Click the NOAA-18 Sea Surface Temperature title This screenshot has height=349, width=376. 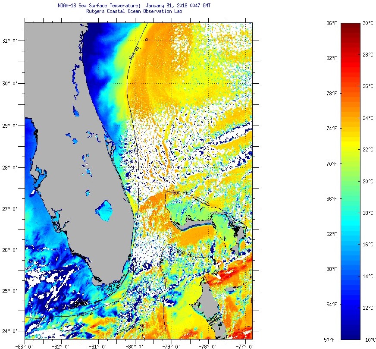[134, 6]
